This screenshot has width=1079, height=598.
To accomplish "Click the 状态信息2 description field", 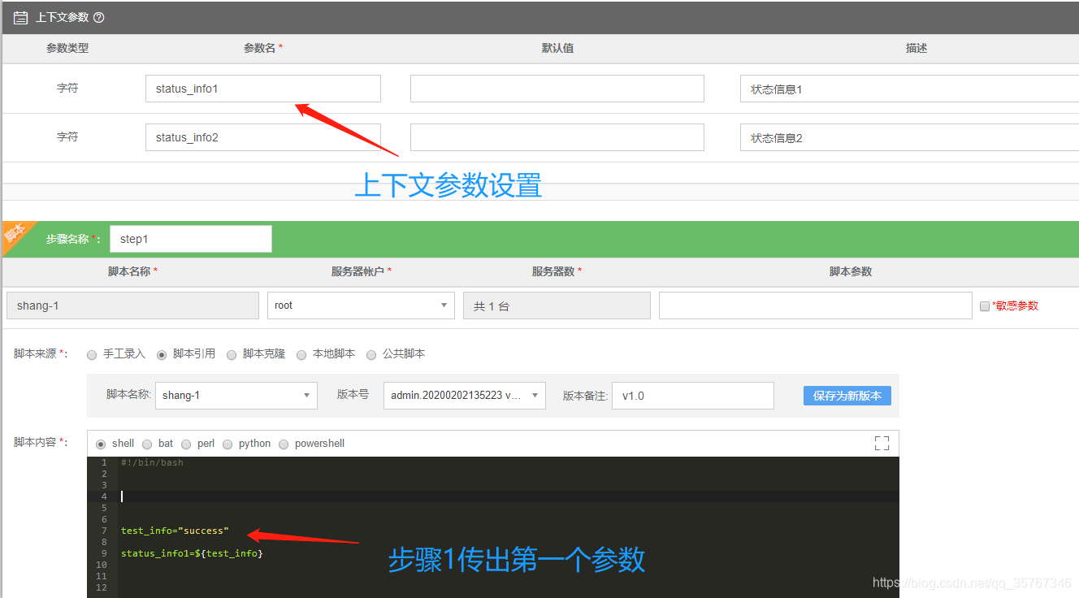I will pos(909,137).
